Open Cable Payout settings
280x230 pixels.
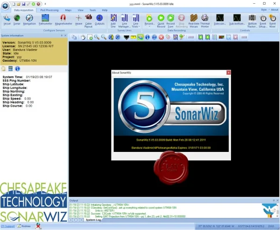coord(88,21)
